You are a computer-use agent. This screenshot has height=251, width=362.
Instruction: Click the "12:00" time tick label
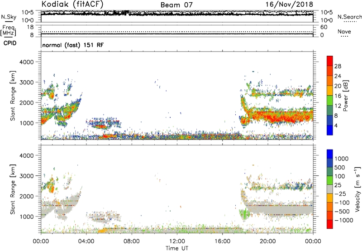pyautogui.click(x=177, y=241)
